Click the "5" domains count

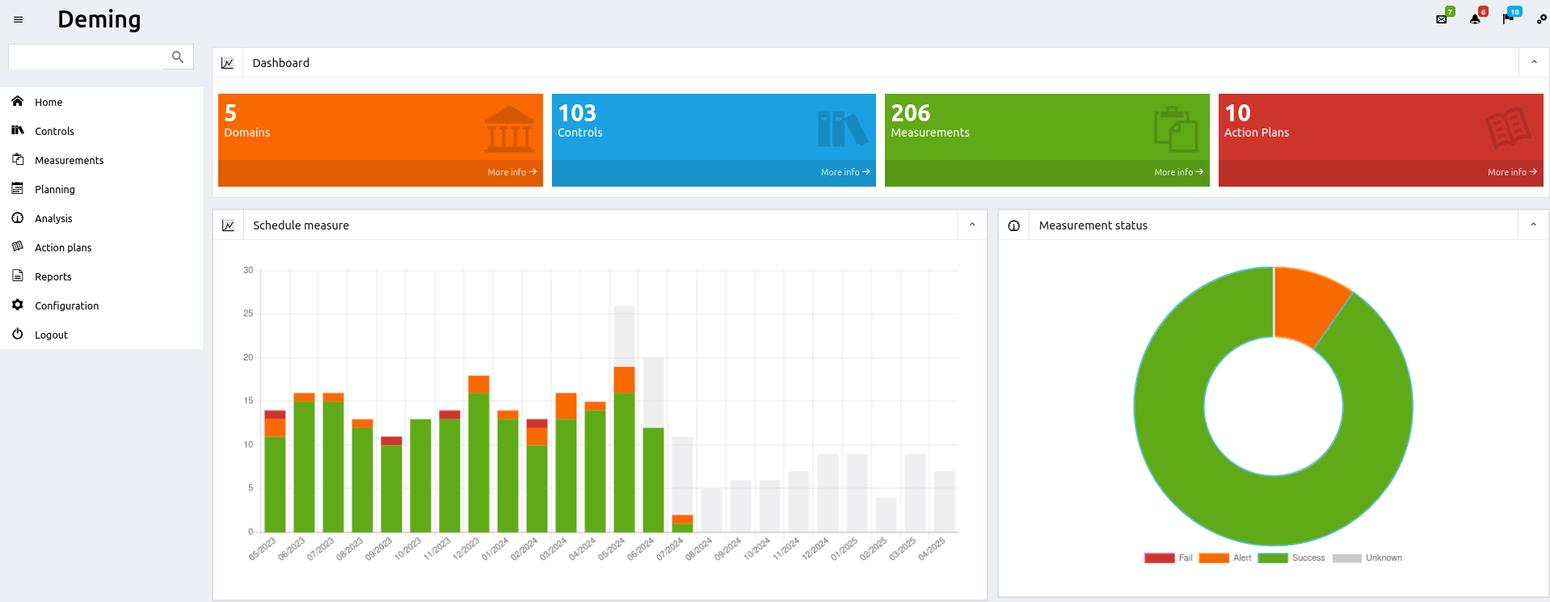(231, 113)
